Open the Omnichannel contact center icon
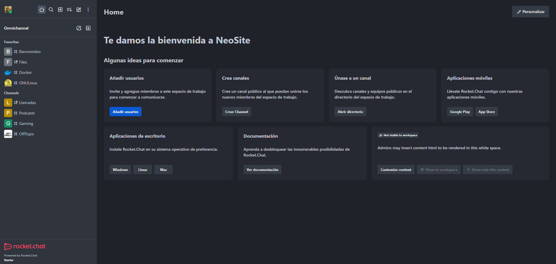 88,28
